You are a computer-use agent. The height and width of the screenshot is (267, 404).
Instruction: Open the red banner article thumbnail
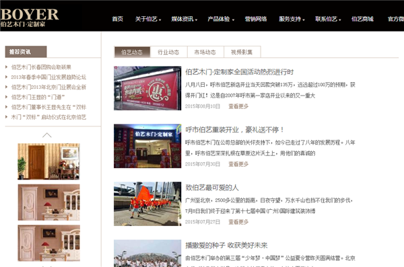tap(147, 88)
